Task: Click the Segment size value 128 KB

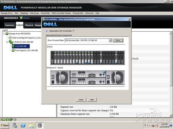Action: 113,107
